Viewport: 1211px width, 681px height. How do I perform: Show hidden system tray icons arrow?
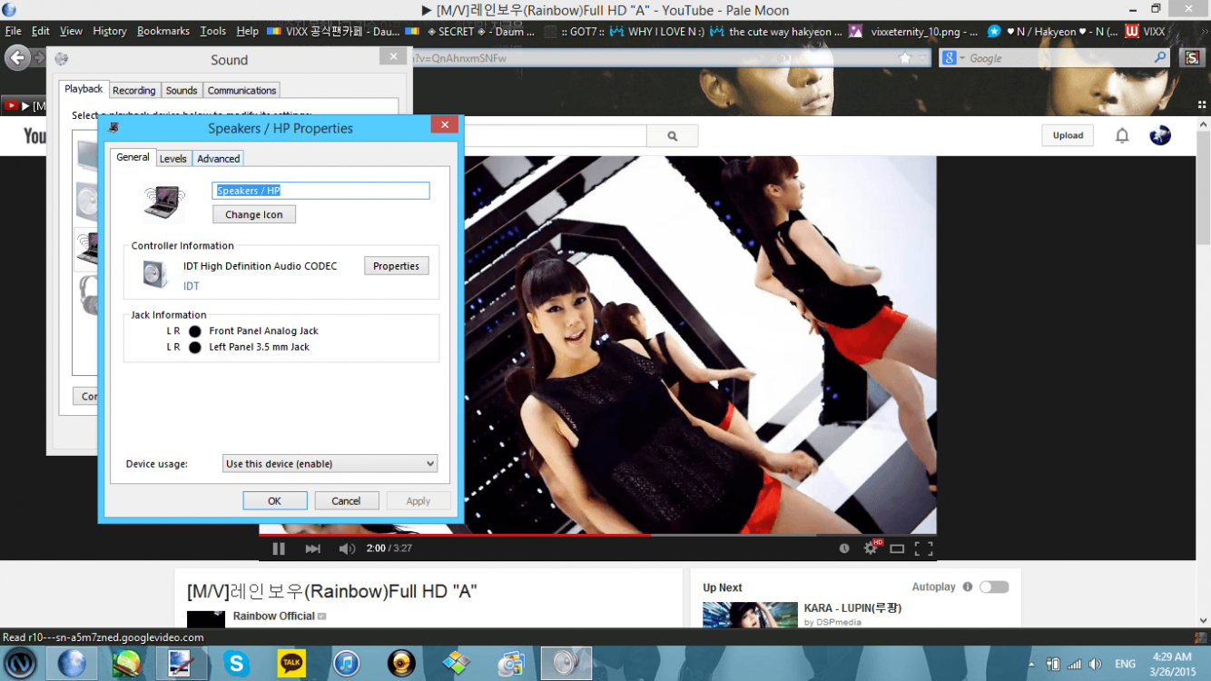pos(1032,665)
